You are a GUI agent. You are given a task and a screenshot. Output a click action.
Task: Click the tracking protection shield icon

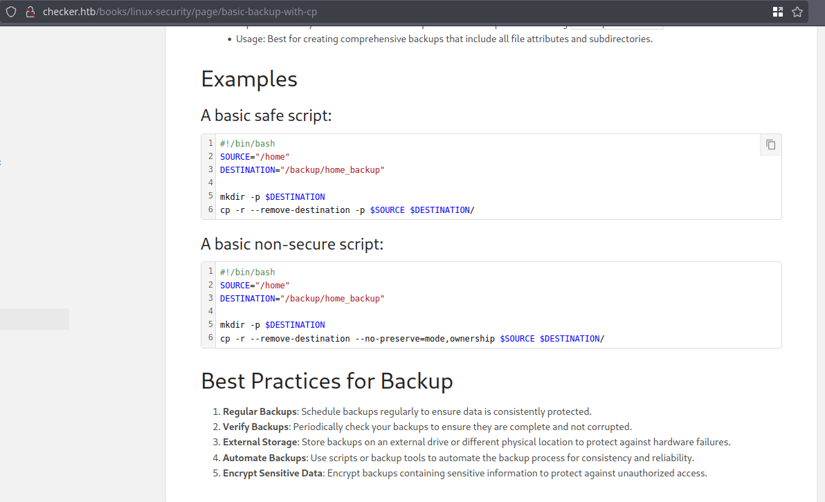(x=11, y=12)
